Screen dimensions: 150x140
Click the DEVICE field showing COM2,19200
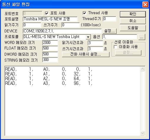pos(62,31)
